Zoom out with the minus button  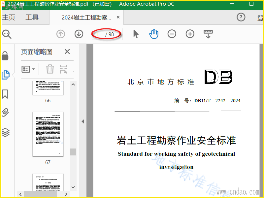[172, 34]
